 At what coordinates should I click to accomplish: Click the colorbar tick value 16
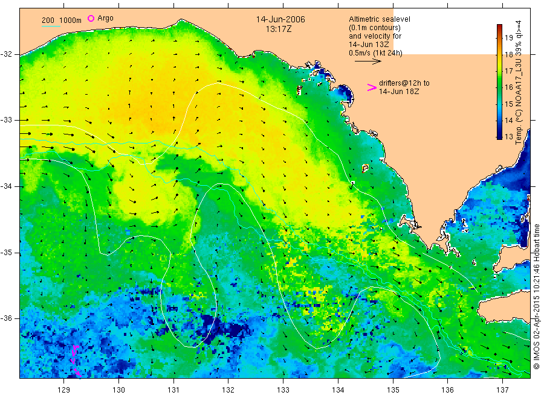pos(508,87)
